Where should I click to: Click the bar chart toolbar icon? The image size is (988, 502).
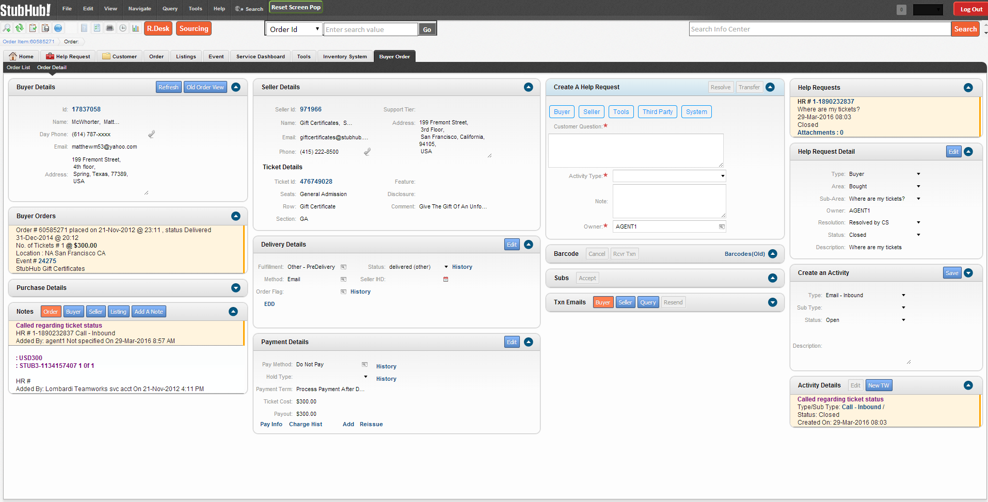coord(135,28)
